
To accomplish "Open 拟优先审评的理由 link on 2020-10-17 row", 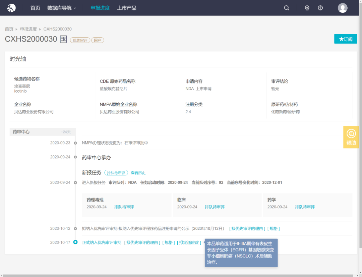I will tap(142, 242).
